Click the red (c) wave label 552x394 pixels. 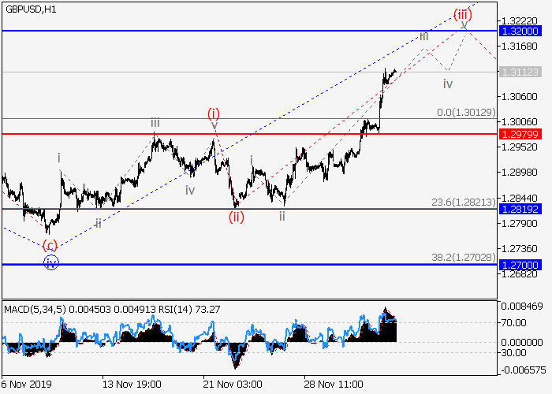pos(50,245)
